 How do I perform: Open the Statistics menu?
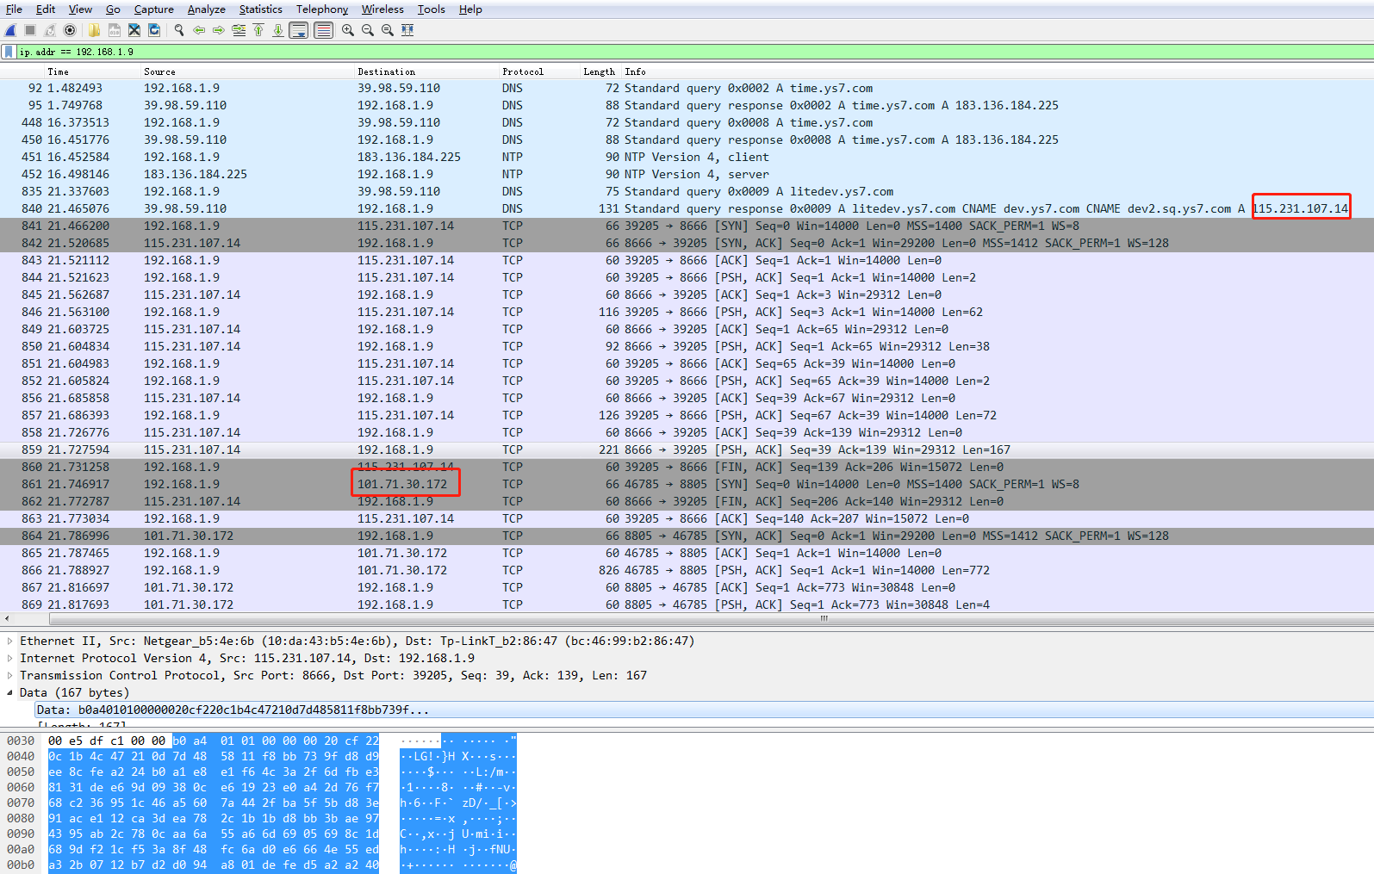[261, 9]
